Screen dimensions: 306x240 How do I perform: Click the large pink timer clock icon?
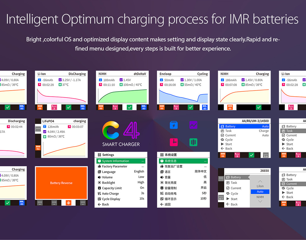point(174,142)
